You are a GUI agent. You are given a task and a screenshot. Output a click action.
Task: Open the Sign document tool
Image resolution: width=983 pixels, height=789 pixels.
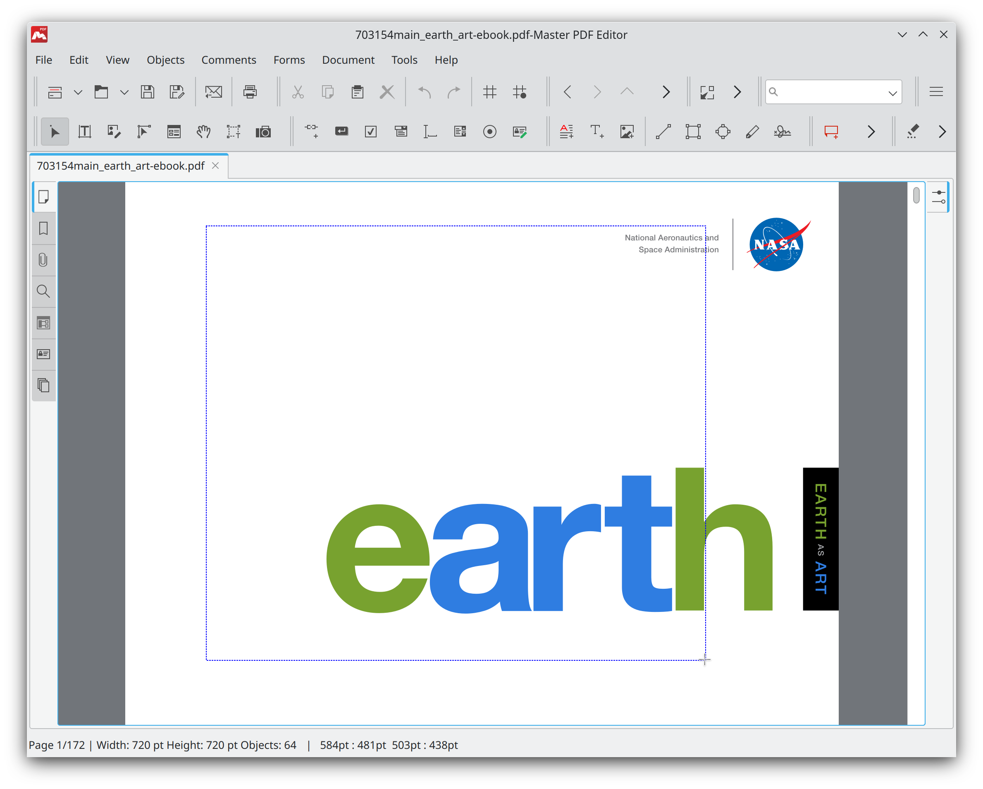pos(783,132)
